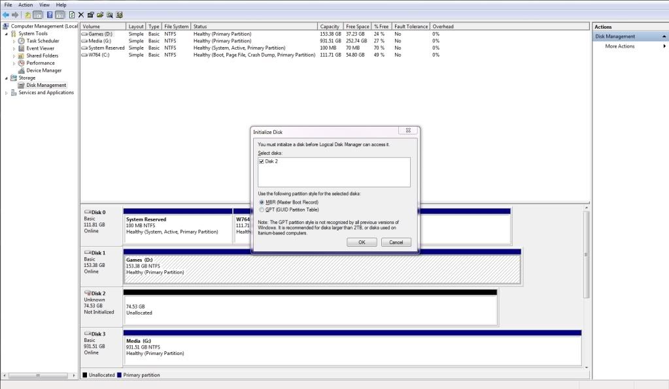
Task: Click the Disk 1 label header
Action: (98, 253)
